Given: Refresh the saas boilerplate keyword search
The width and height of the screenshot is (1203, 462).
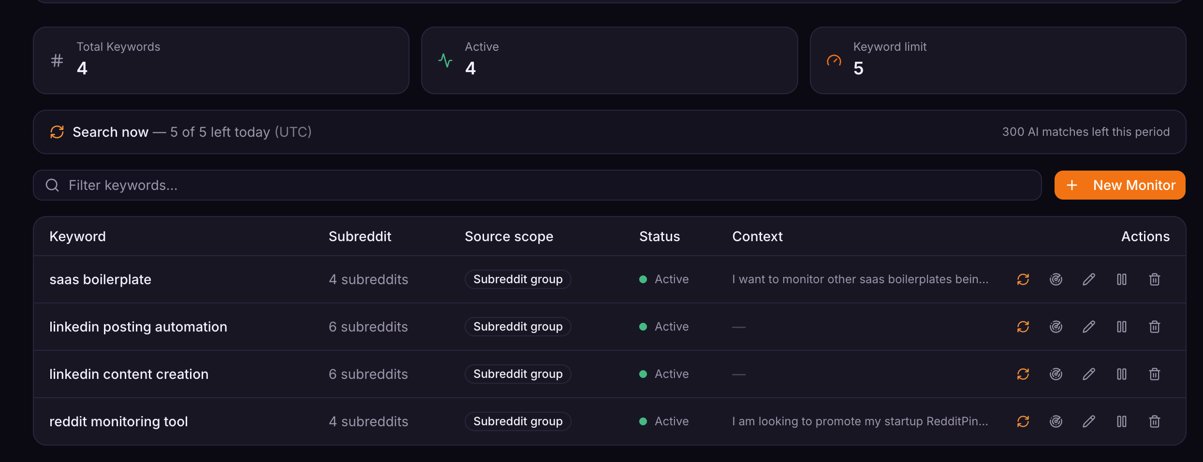Looking at the screenshot, I should tap(1023, 279).
